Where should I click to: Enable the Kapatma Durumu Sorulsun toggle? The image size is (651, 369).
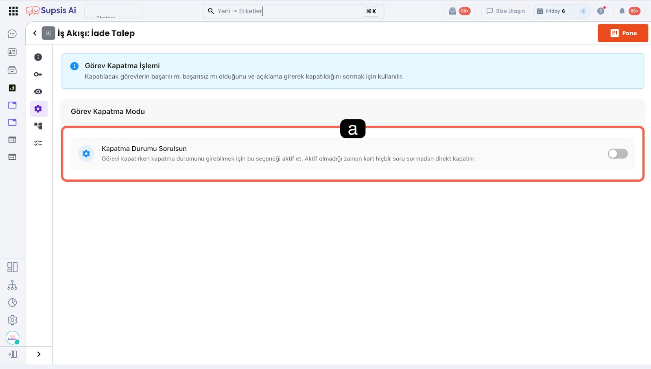click(x=618, y=154)
